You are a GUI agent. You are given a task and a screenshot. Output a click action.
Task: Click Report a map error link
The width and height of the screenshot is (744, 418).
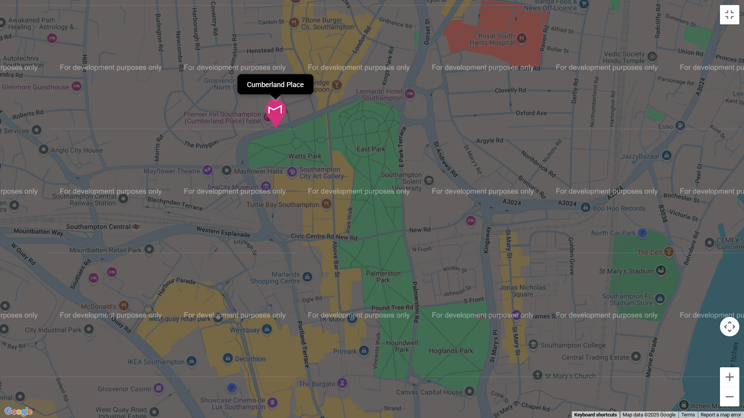[x=720, y=415]
